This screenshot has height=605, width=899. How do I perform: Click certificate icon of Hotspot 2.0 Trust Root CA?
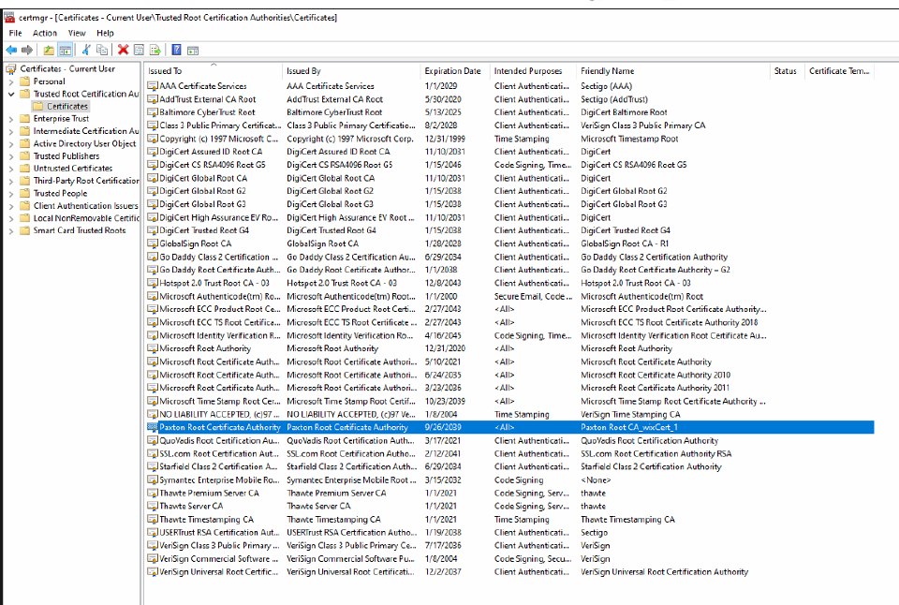tap(153, 283)
